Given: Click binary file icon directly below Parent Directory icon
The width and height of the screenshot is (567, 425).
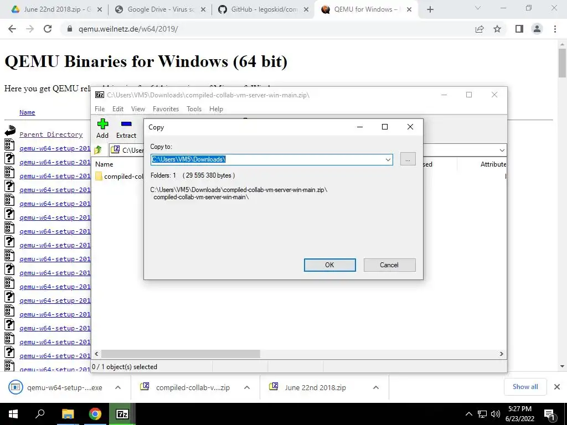Looking at the screenshot, I should (x=9, y=144).
